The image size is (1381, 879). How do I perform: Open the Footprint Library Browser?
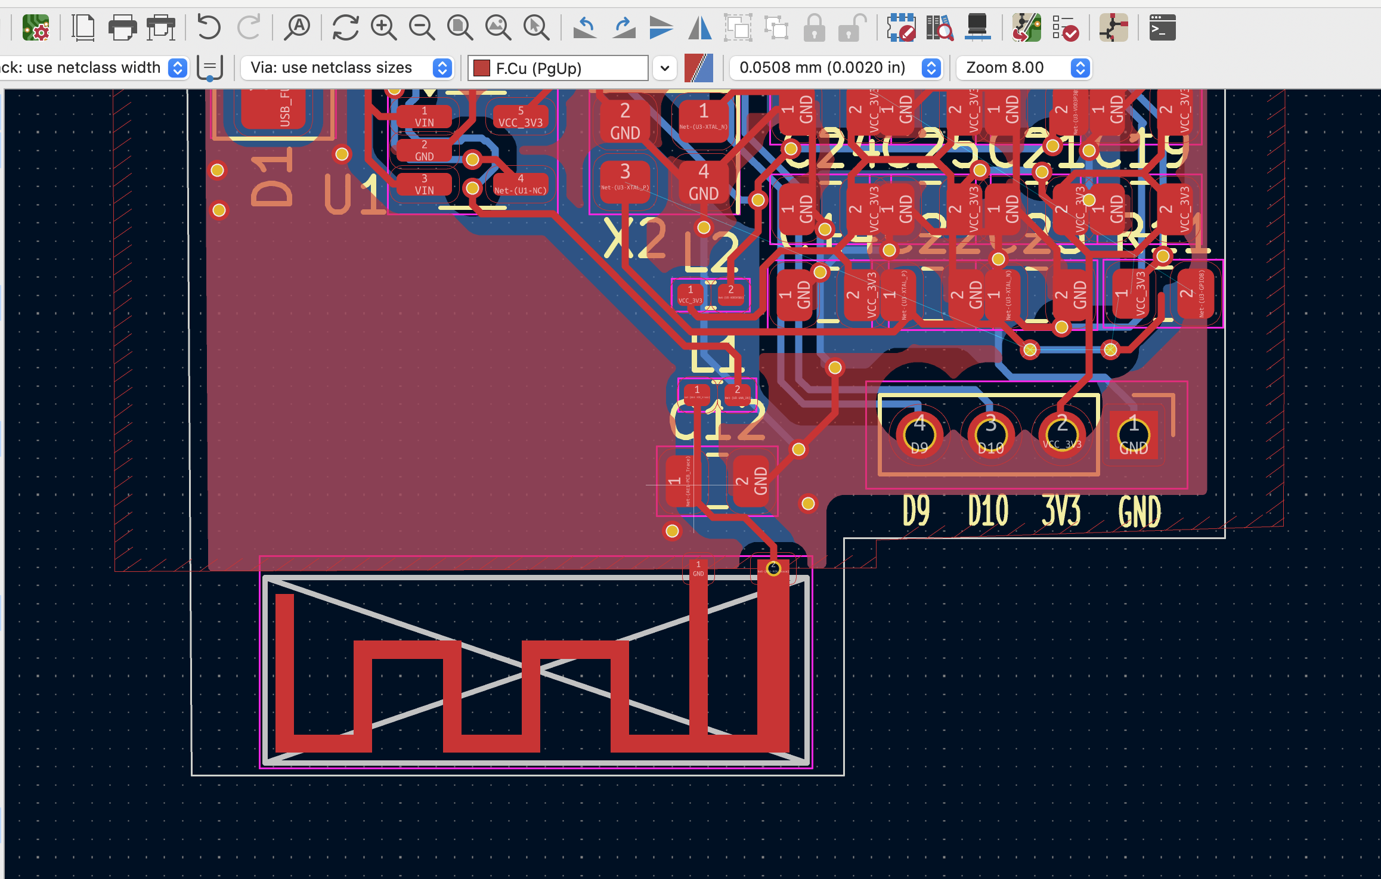click(x=940, y=27)
